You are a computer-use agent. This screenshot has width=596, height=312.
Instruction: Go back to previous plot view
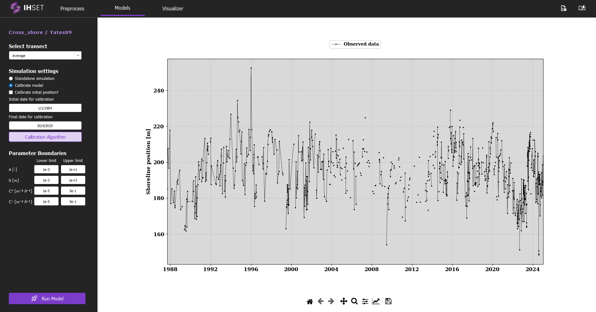(x=320, y=301)
